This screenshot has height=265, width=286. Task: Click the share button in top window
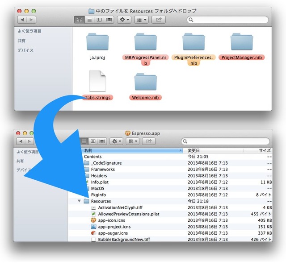[159, 20]
